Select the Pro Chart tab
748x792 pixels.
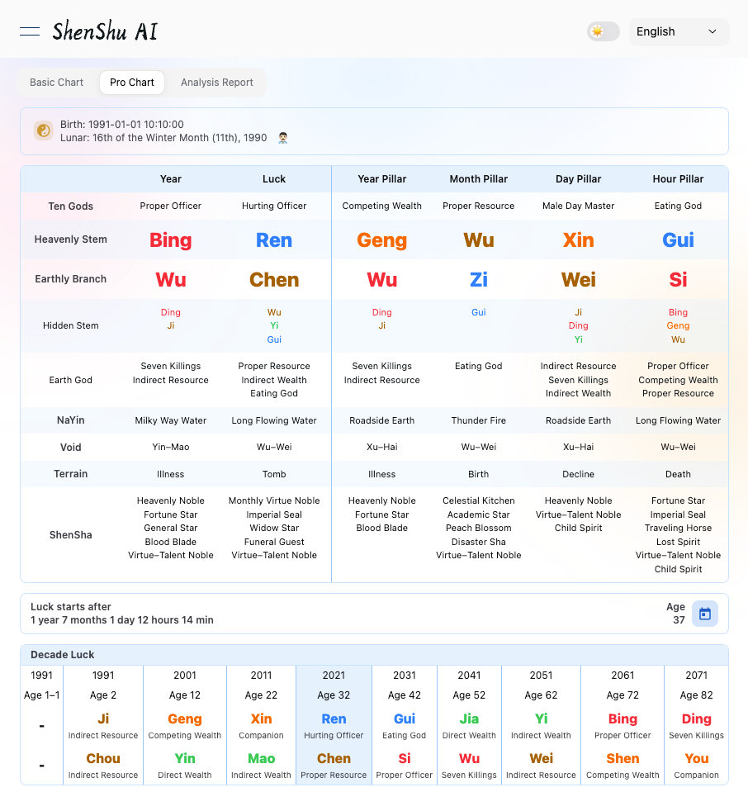[x=132, y=83]
